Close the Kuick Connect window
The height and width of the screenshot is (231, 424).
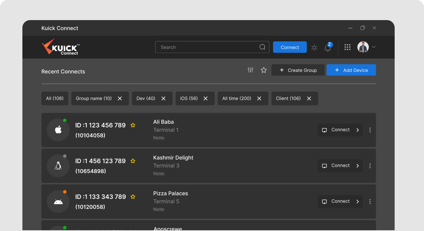point(374,28)
